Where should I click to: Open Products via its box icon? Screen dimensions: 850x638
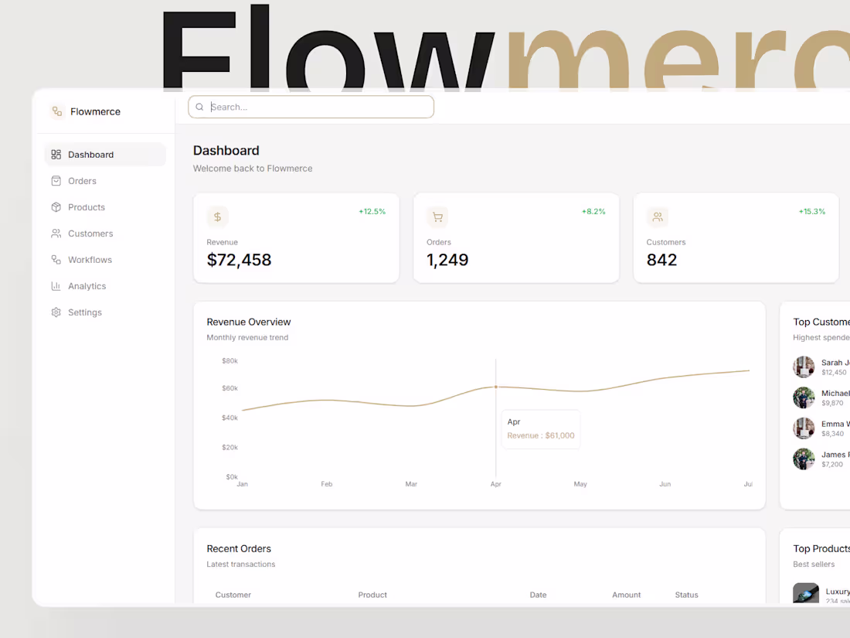[x=56, y=206]
